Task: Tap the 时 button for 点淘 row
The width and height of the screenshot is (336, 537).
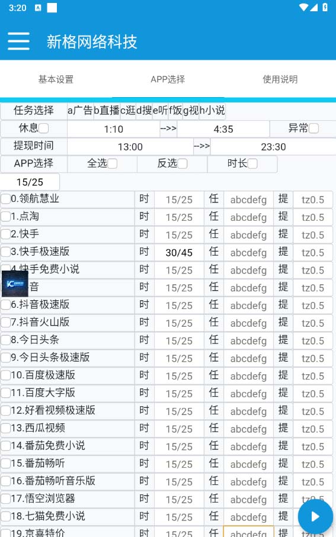Action: 145,217
